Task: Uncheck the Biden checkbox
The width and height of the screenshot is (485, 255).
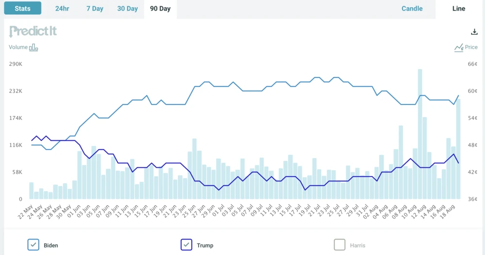Action: (x=33, y=245)
